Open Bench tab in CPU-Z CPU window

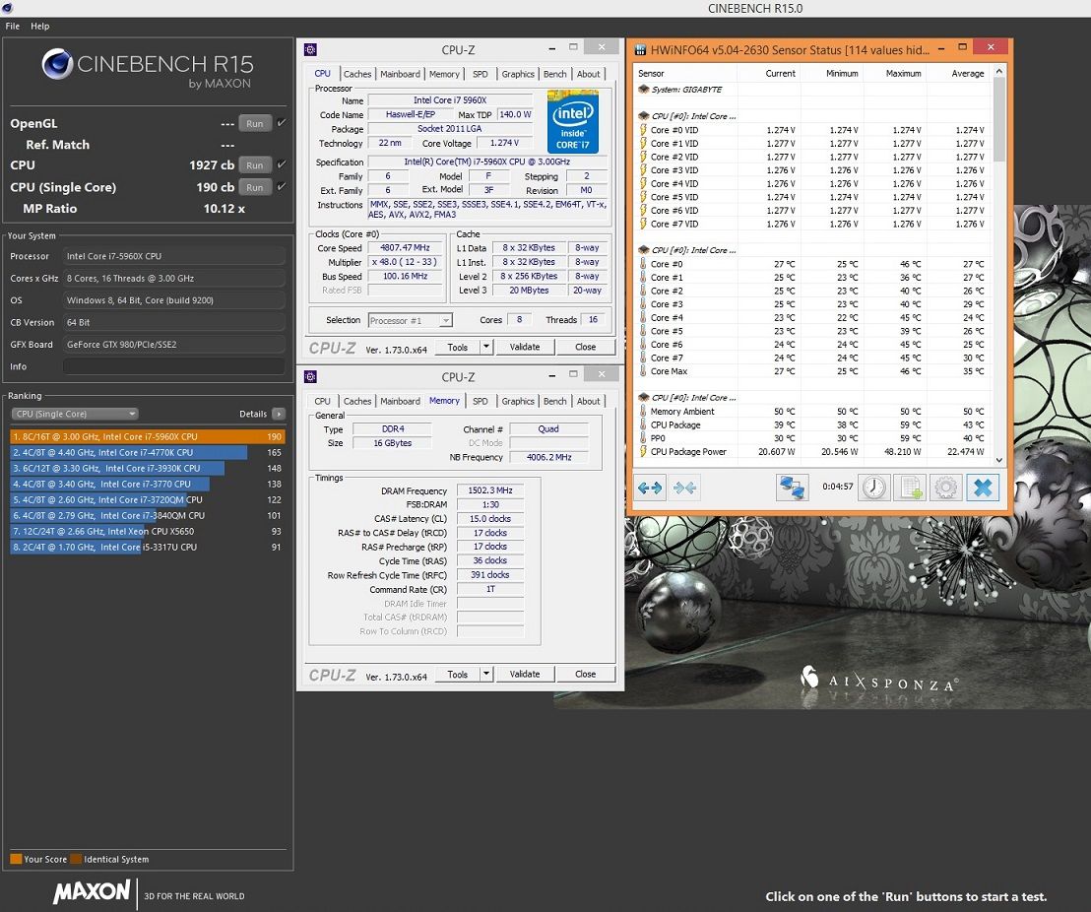point(554,74)
